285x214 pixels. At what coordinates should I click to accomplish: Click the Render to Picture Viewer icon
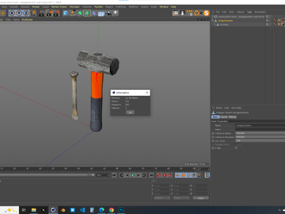coord(49,13)
